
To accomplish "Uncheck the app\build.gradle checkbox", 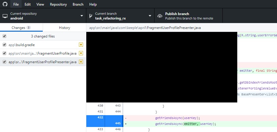I will tap(4, 45).
